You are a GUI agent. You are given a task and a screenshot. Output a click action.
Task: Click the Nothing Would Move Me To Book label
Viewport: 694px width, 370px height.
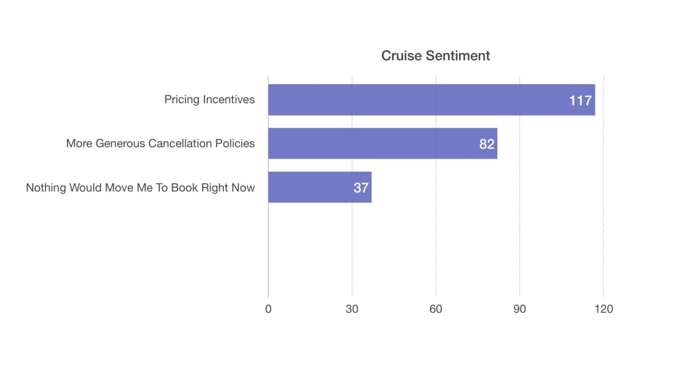pos(140,188)
